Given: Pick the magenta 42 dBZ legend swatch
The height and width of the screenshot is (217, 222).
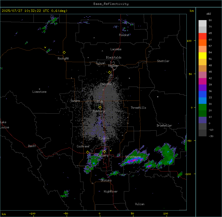Looking at the screenshot, I should [202, 81].
